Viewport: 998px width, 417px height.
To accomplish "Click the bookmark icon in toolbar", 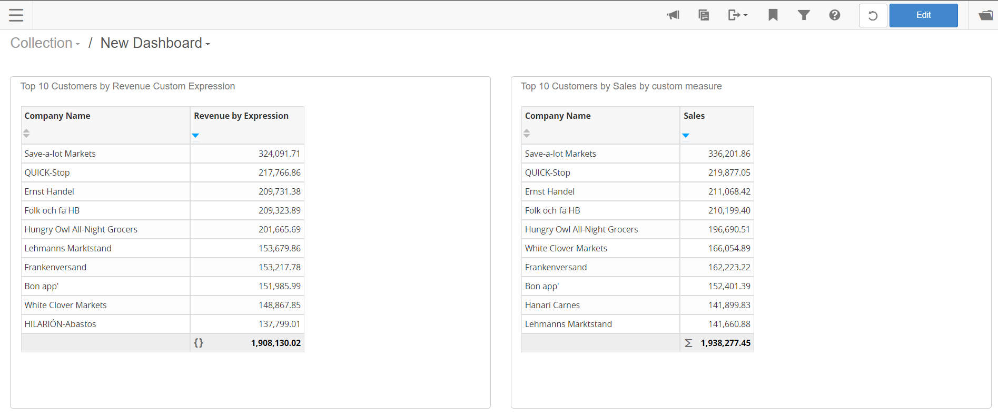I will pyautogui.click(x=773, y=15).
